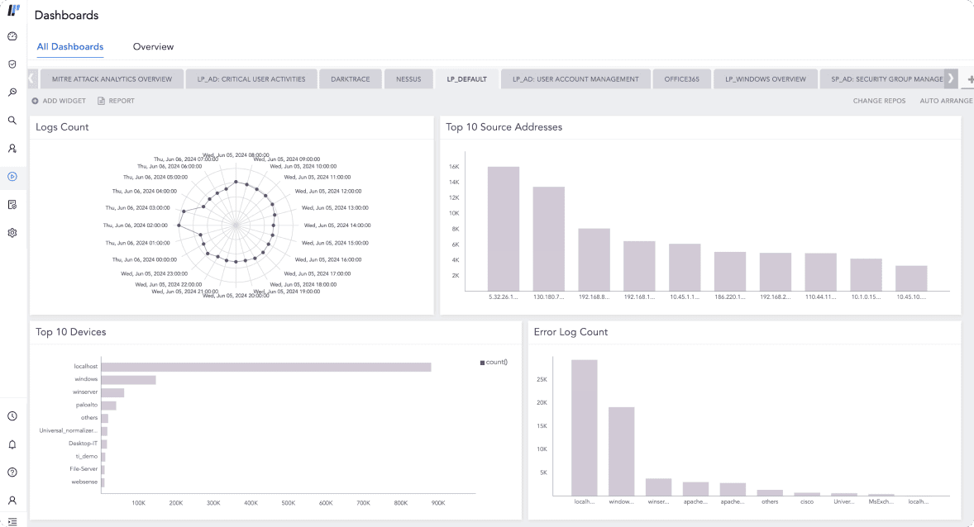This screenshot has height=527, width=974.
Task: Open the gauge dashboard icon in sidebar
Action: (12, 36)
